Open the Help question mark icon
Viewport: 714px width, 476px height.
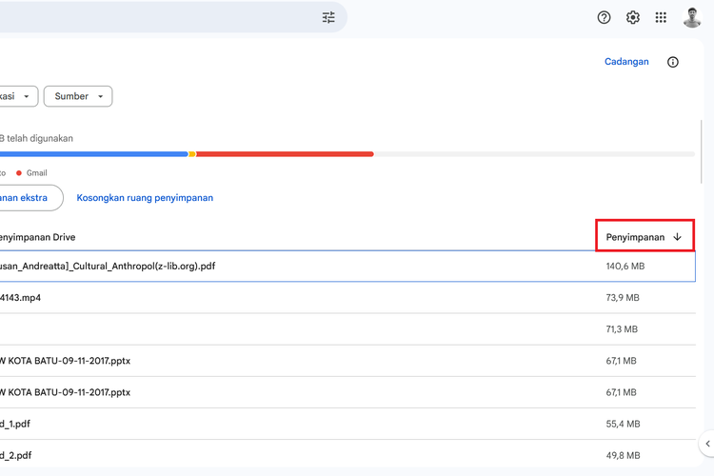pyautogui.click(x=604, y=17)
